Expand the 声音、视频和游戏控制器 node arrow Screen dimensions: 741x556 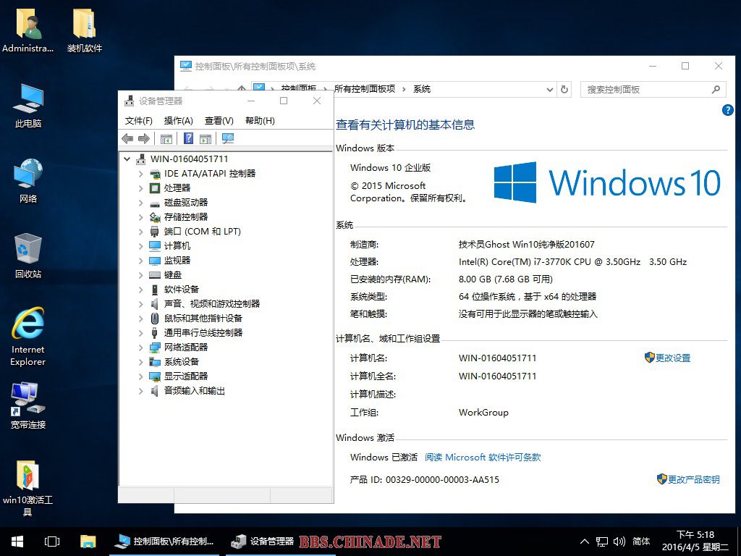click(x=141, y=304)
